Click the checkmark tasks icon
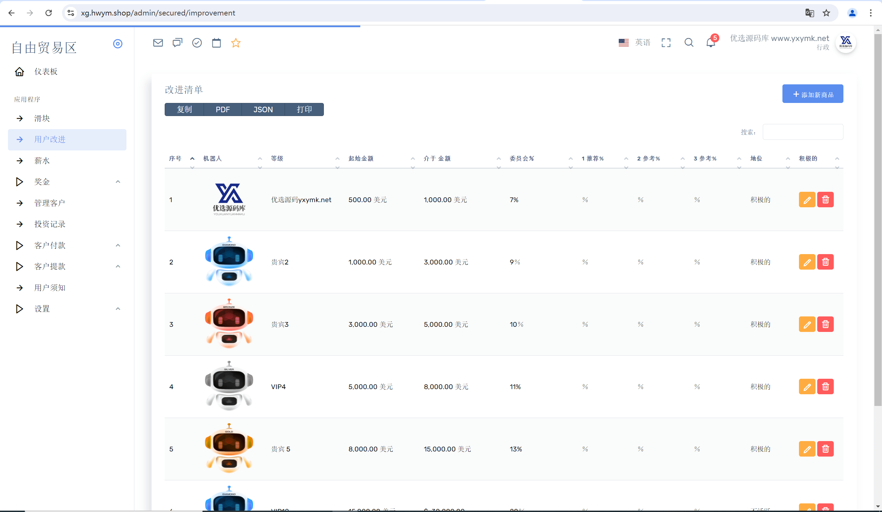The height and width of the screenshot is (512, 882). point(197,43)
